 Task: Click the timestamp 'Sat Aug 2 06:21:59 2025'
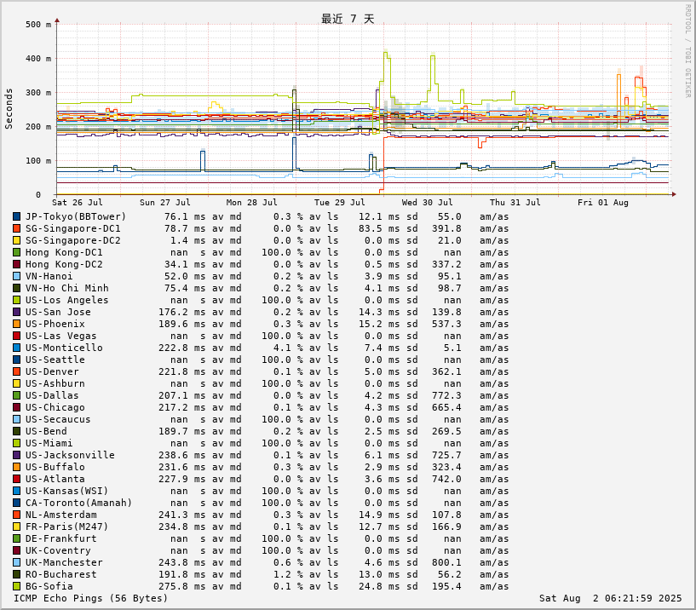pyautogui.click(x=610, y=598)
